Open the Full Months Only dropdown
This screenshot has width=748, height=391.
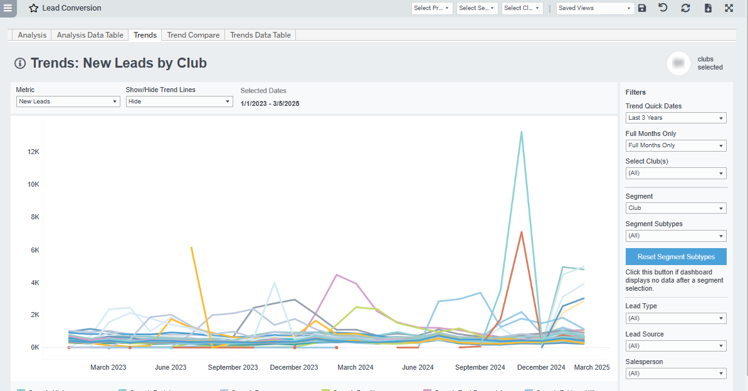click(676, 145)
